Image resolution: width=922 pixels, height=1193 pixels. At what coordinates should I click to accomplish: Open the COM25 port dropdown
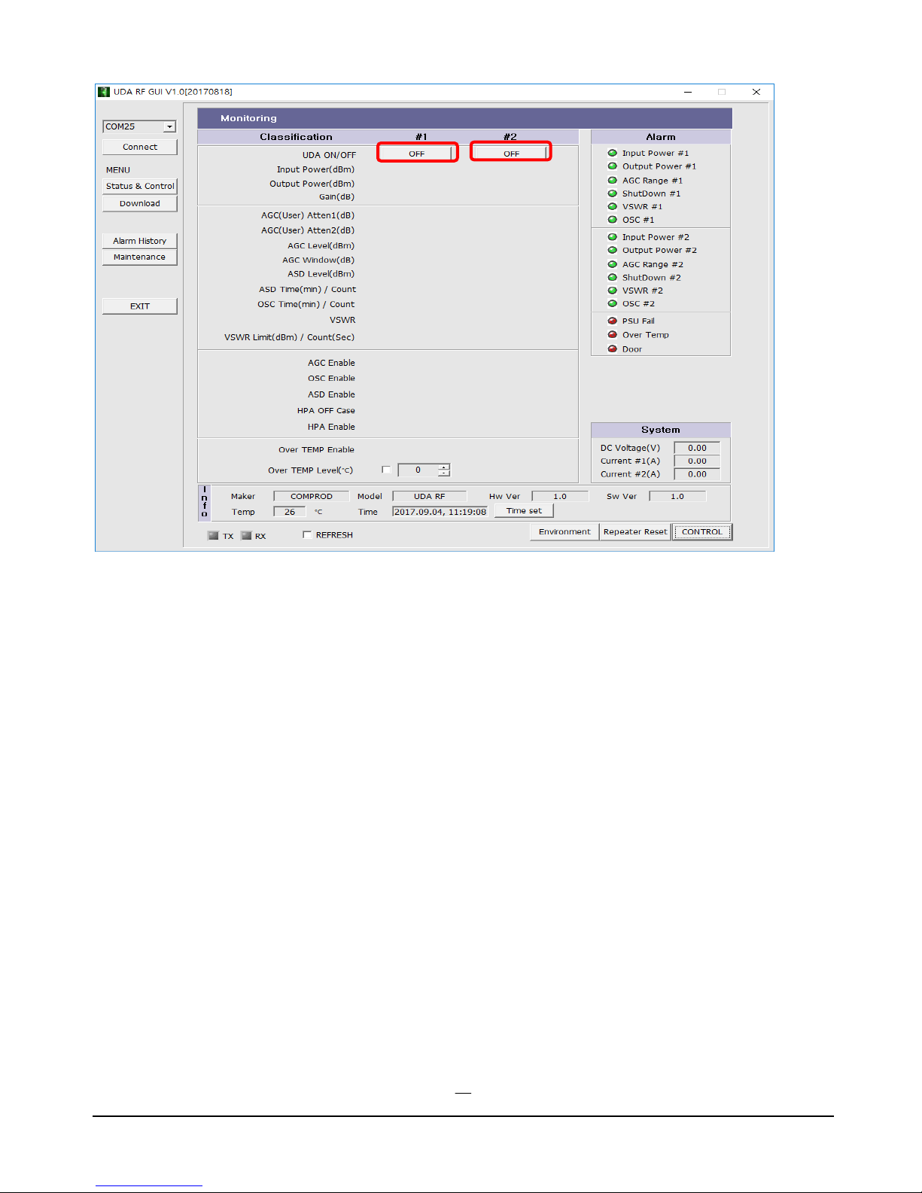click(x=170, y=126)
